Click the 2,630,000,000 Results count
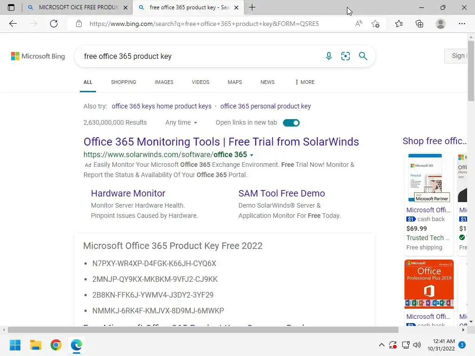The height and width of the screenshot is (356, 475). point(115,122)
